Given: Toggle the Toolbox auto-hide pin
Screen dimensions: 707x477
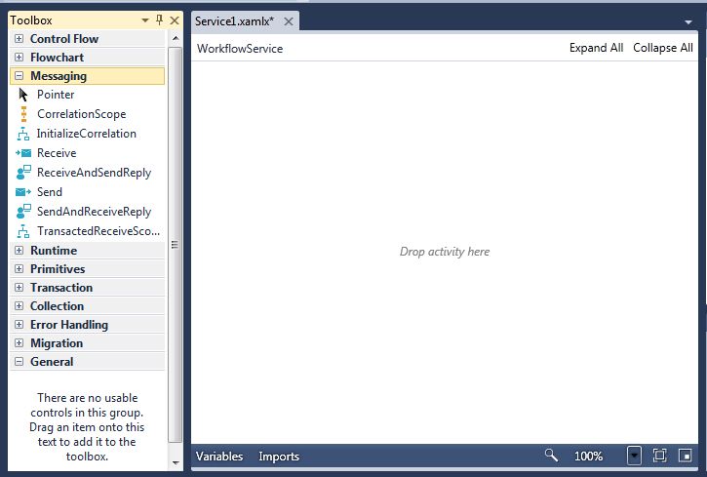Looking at the screenshot, I should (159, 20).
